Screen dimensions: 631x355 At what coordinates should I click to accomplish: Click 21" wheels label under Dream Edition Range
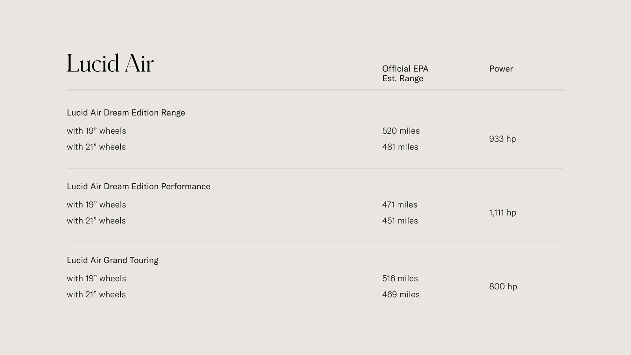pos(96,147)
